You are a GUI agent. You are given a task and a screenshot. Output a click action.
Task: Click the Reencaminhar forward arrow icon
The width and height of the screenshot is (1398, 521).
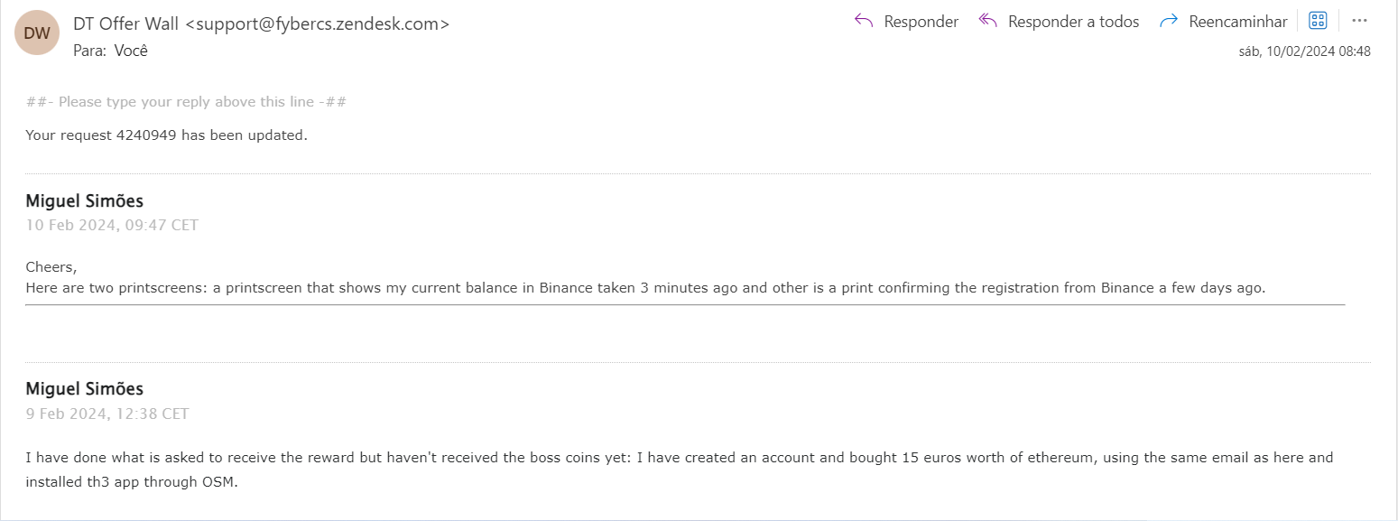coord(1169,21)
